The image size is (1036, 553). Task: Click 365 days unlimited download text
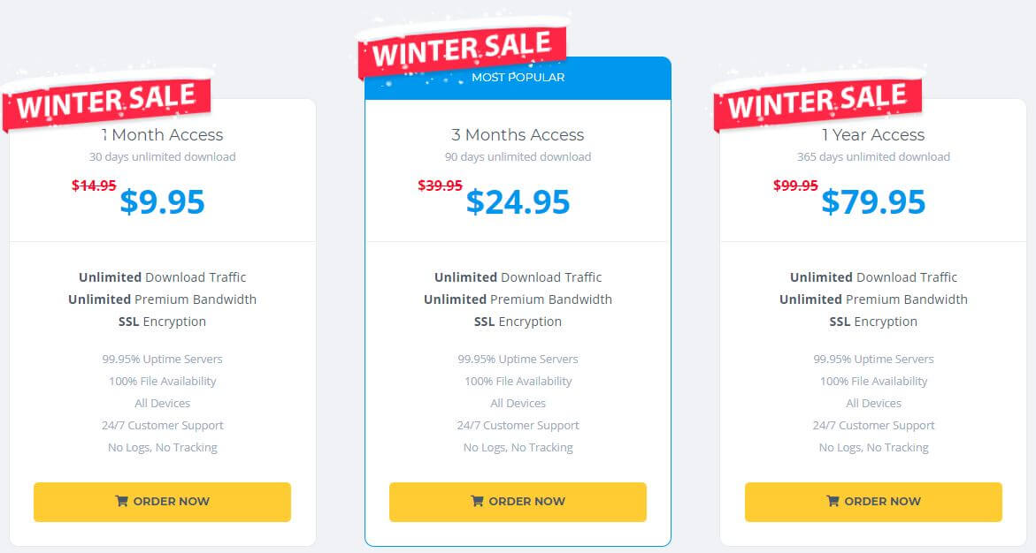coord(873,157)
